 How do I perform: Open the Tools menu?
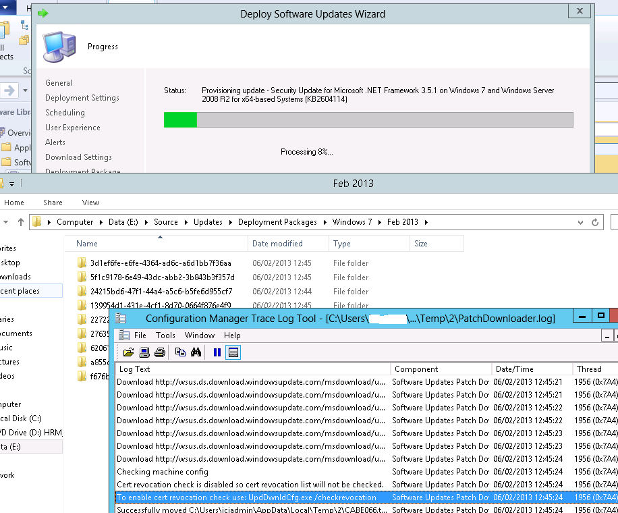(x=164, y=335)
